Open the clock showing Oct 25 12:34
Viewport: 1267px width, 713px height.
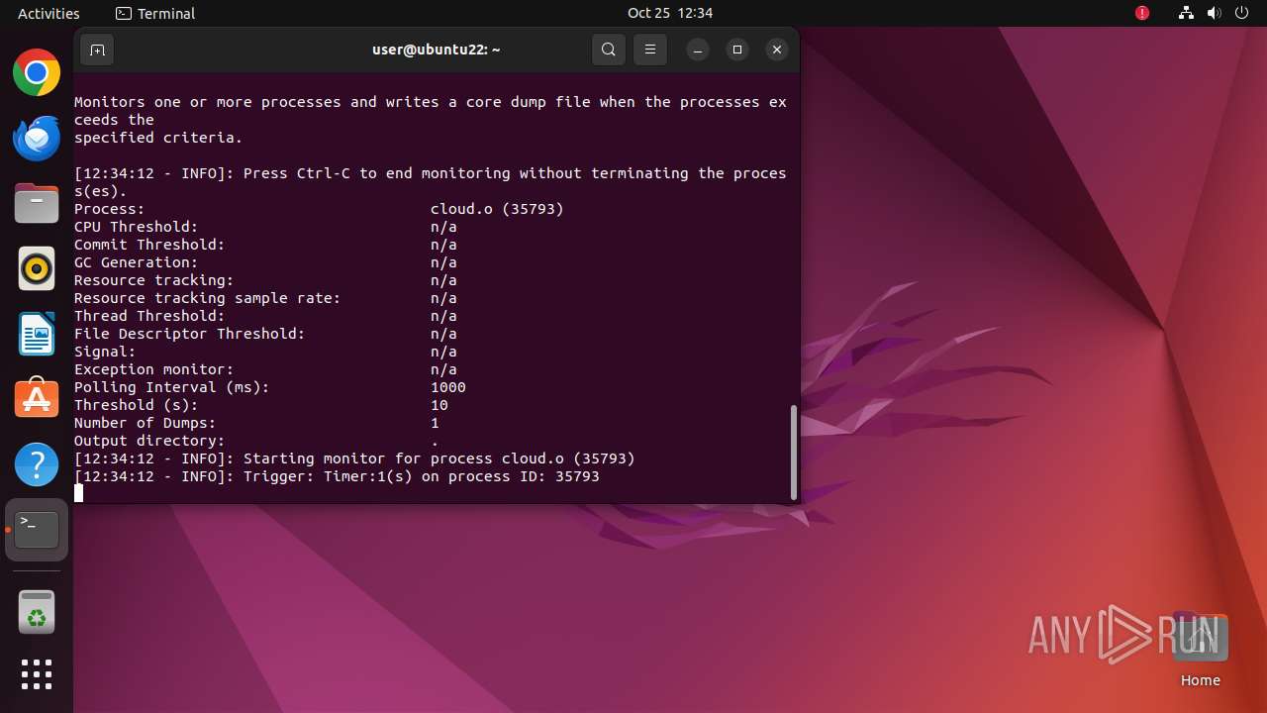click(670, 13)
